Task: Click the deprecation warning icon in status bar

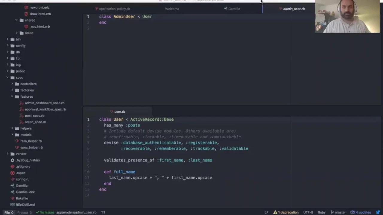Action: (x=275, y=212)
